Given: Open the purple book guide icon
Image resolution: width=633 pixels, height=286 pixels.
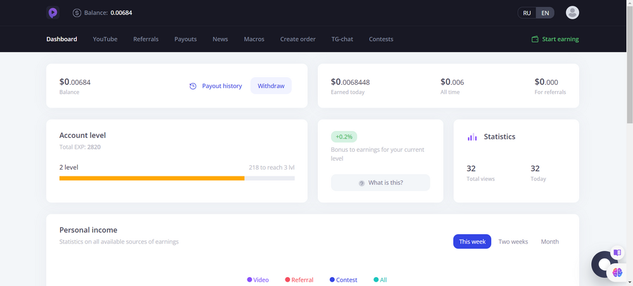Looking at the screenshot, I should (x=617, y=252).
